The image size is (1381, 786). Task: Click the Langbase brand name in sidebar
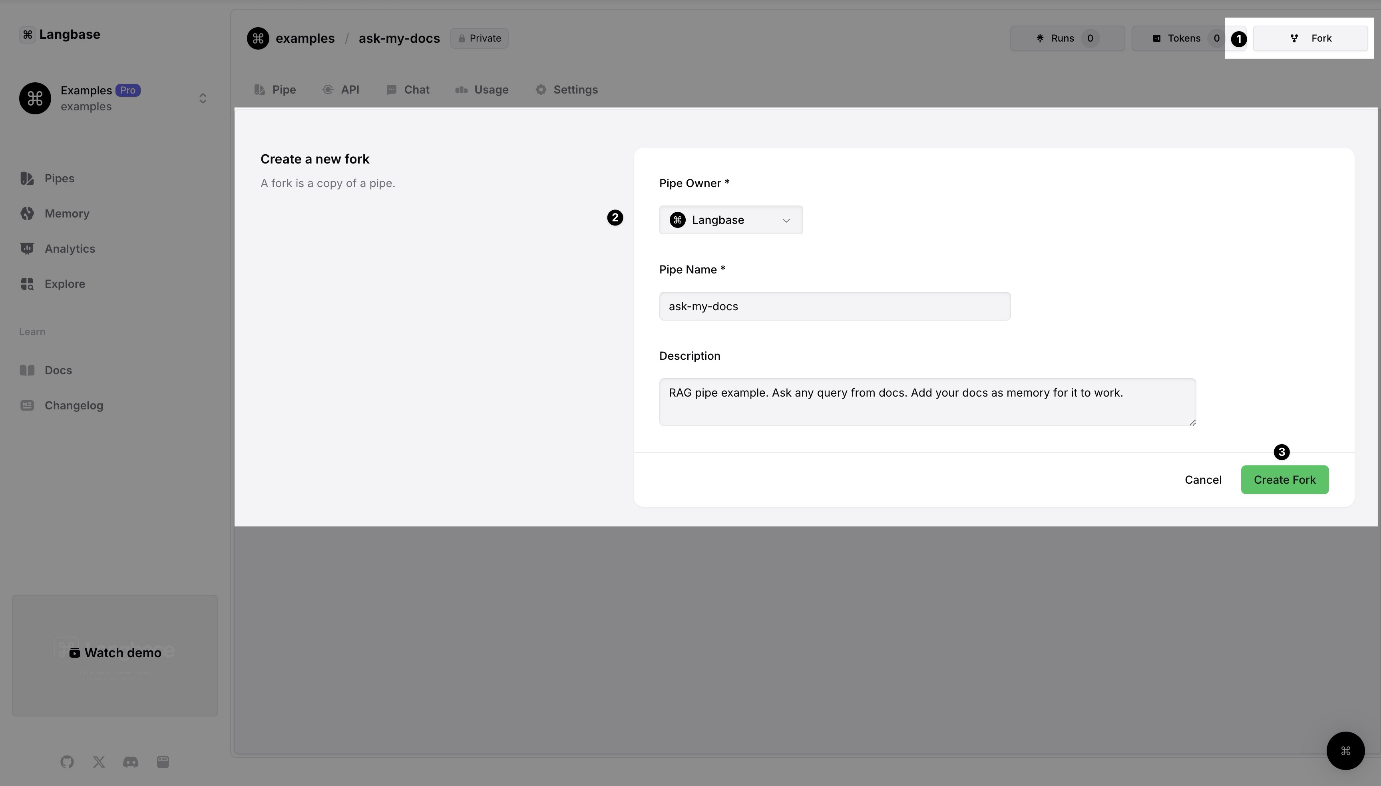(70, 34)
